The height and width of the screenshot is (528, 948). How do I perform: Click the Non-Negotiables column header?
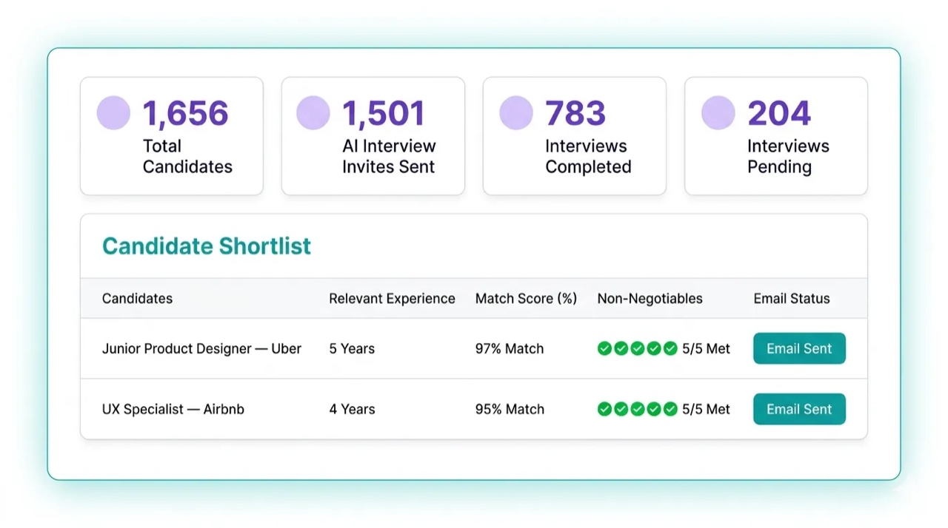[x=650, y=299]
